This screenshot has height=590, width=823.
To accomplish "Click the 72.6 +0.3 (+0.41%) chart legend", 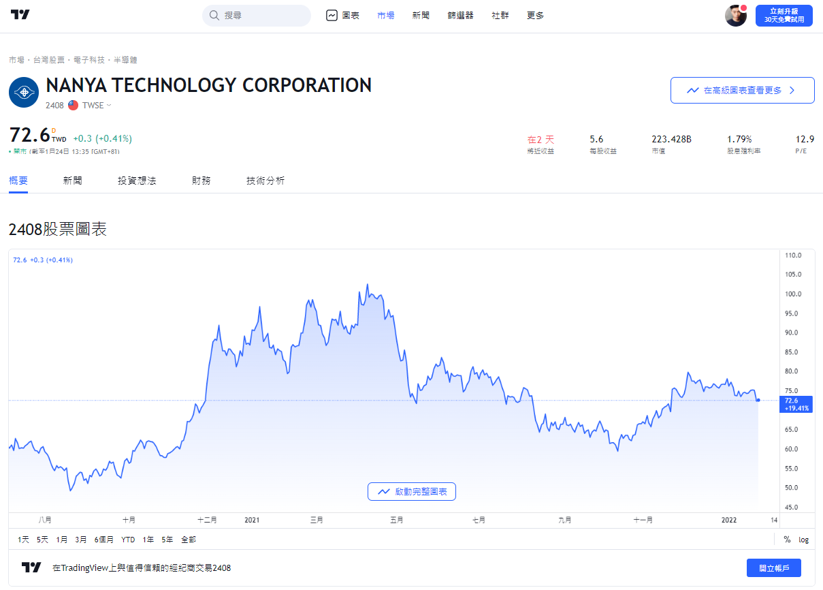I will [43, 260].
